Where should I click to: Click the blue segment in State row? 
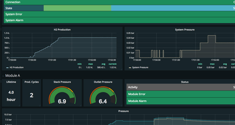point(172,8)
